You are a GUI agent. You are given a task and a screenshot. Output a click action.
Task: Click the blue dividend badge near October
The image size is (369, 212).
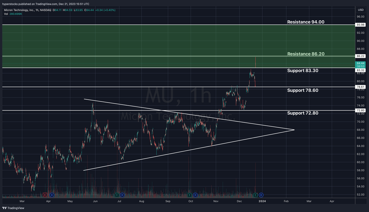point(195,195)
